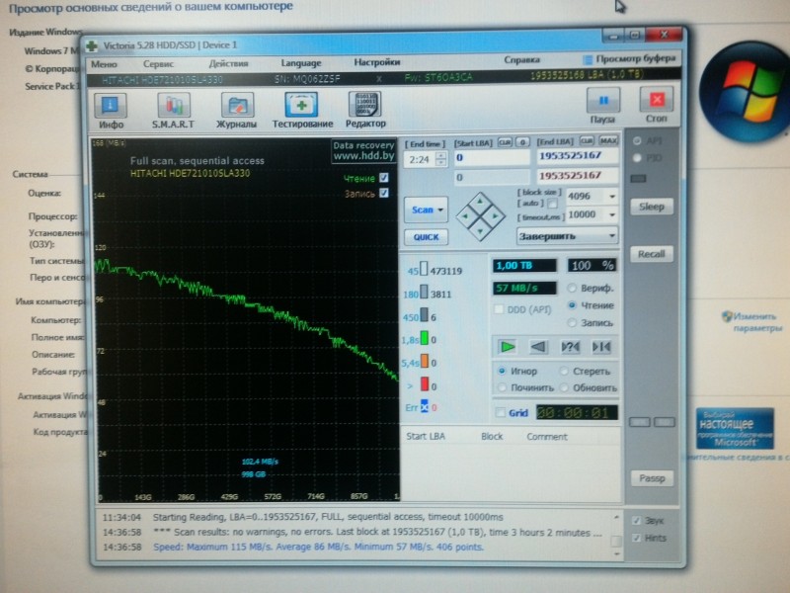Select the Стереть radio option
The height and width of the screenshot is (593, 790).
click(564, 372)
